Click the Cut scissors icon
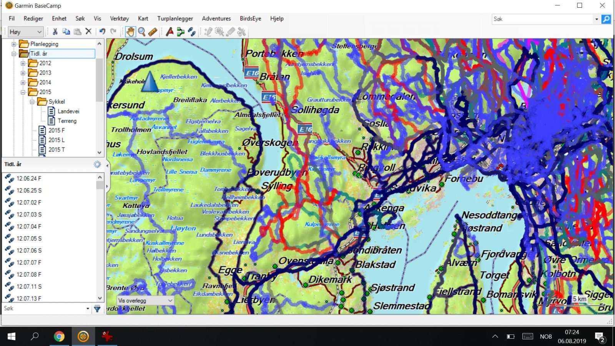The width and height of the screenshot is (615, 346). pyautogui.click(x=55, y=32)
